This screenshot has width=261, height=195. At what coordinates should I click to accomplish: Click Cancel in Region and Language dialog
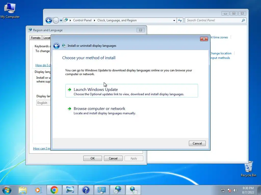tap(113, 158)
